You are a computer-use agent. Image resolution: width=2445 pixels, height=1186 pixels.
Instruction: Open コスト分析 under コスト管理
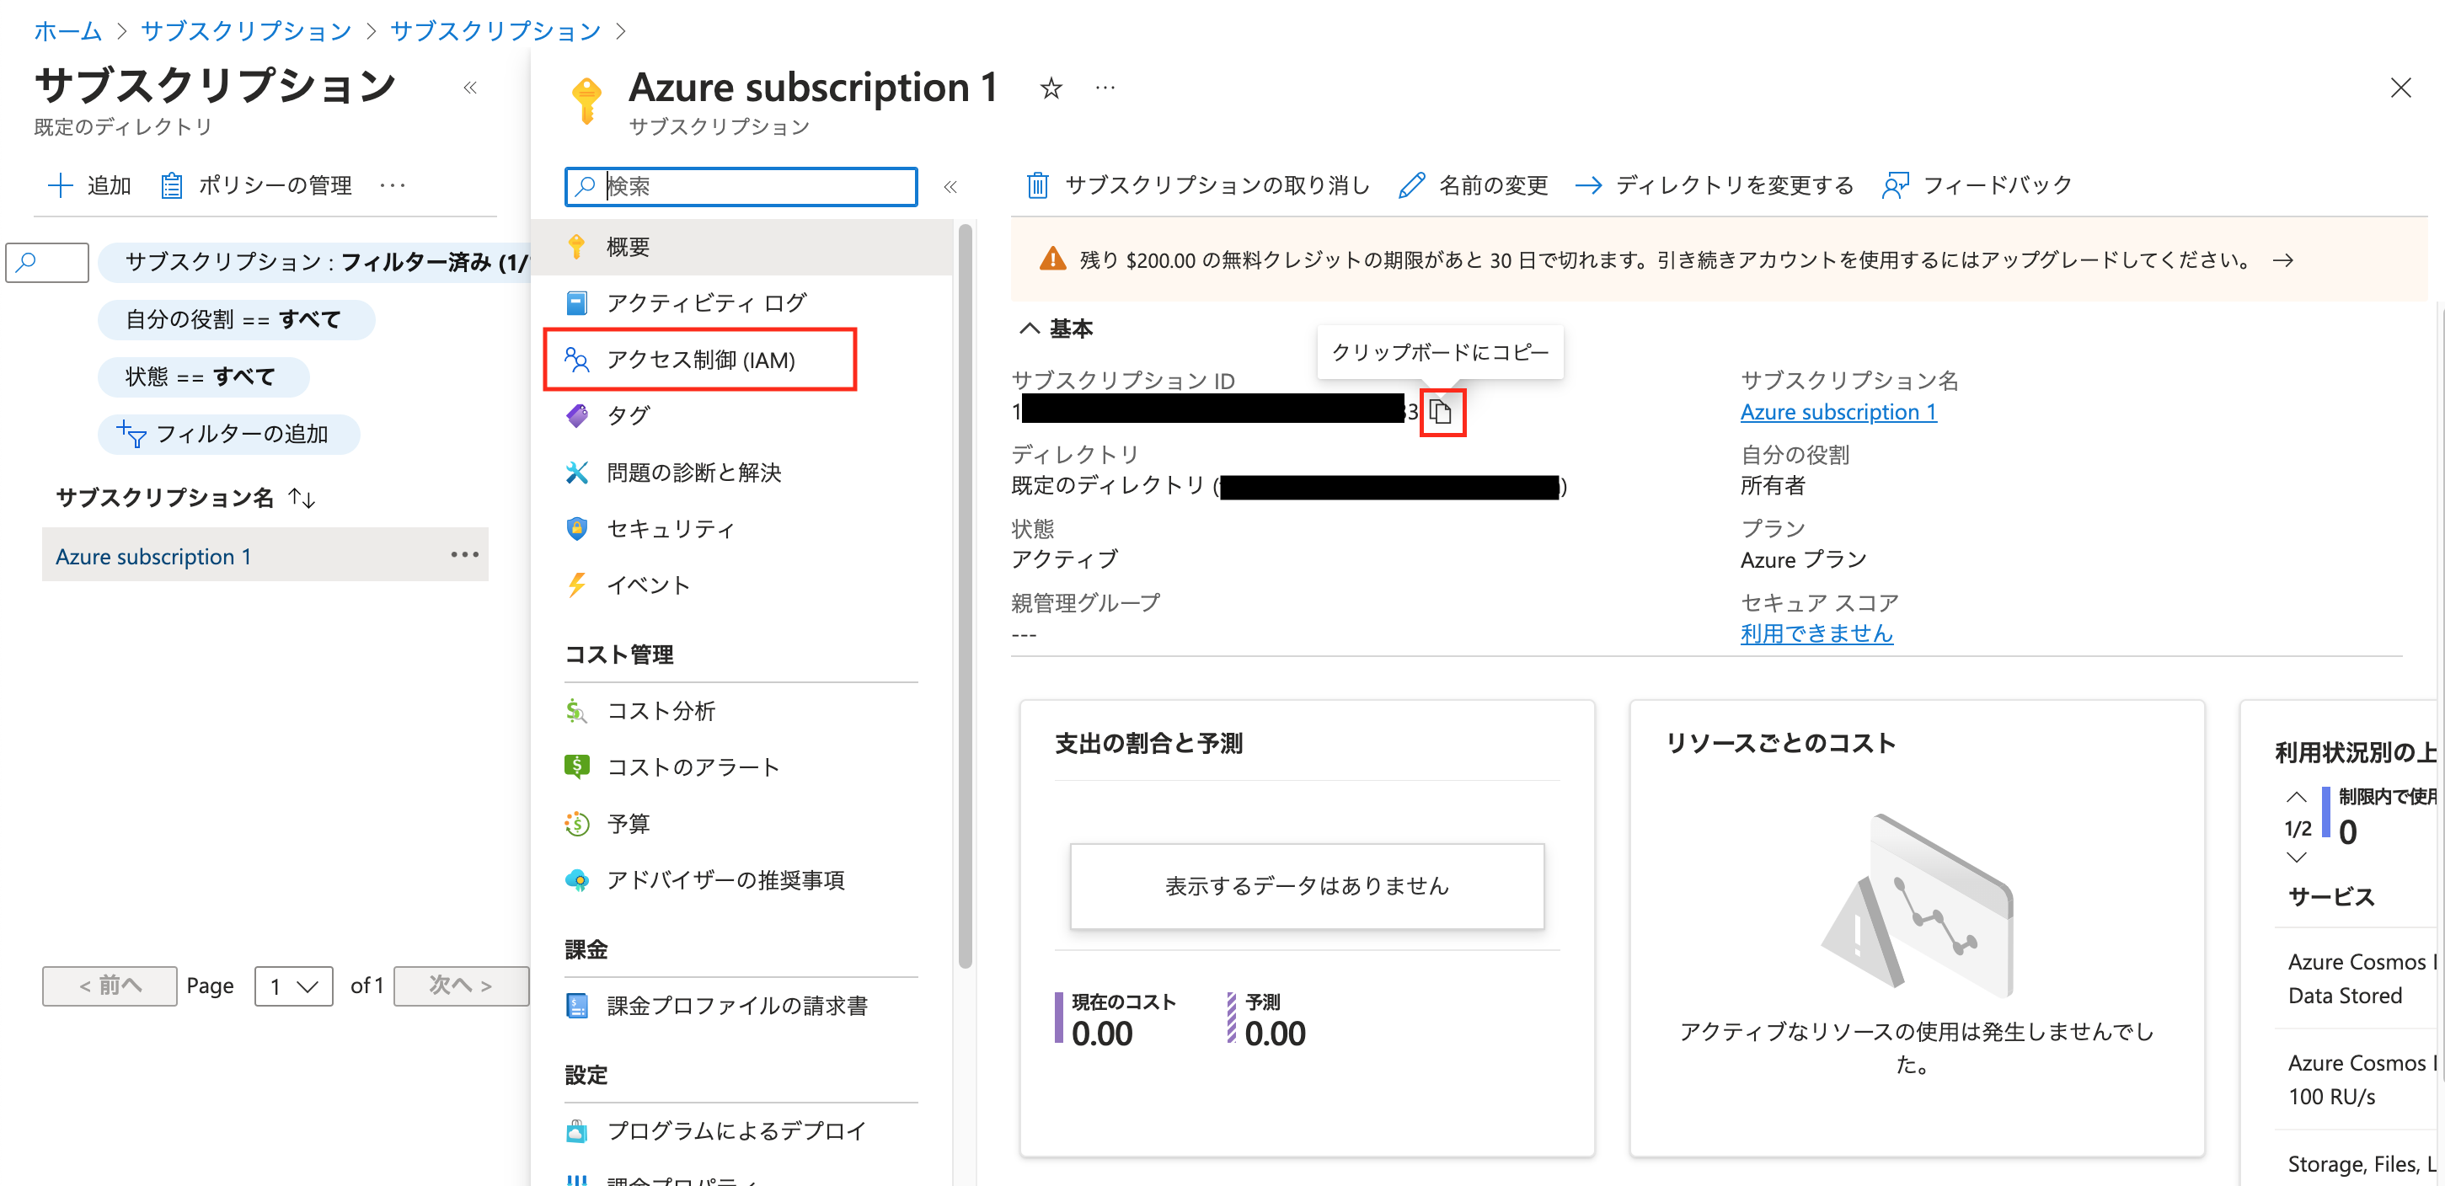tap(662, 710)
